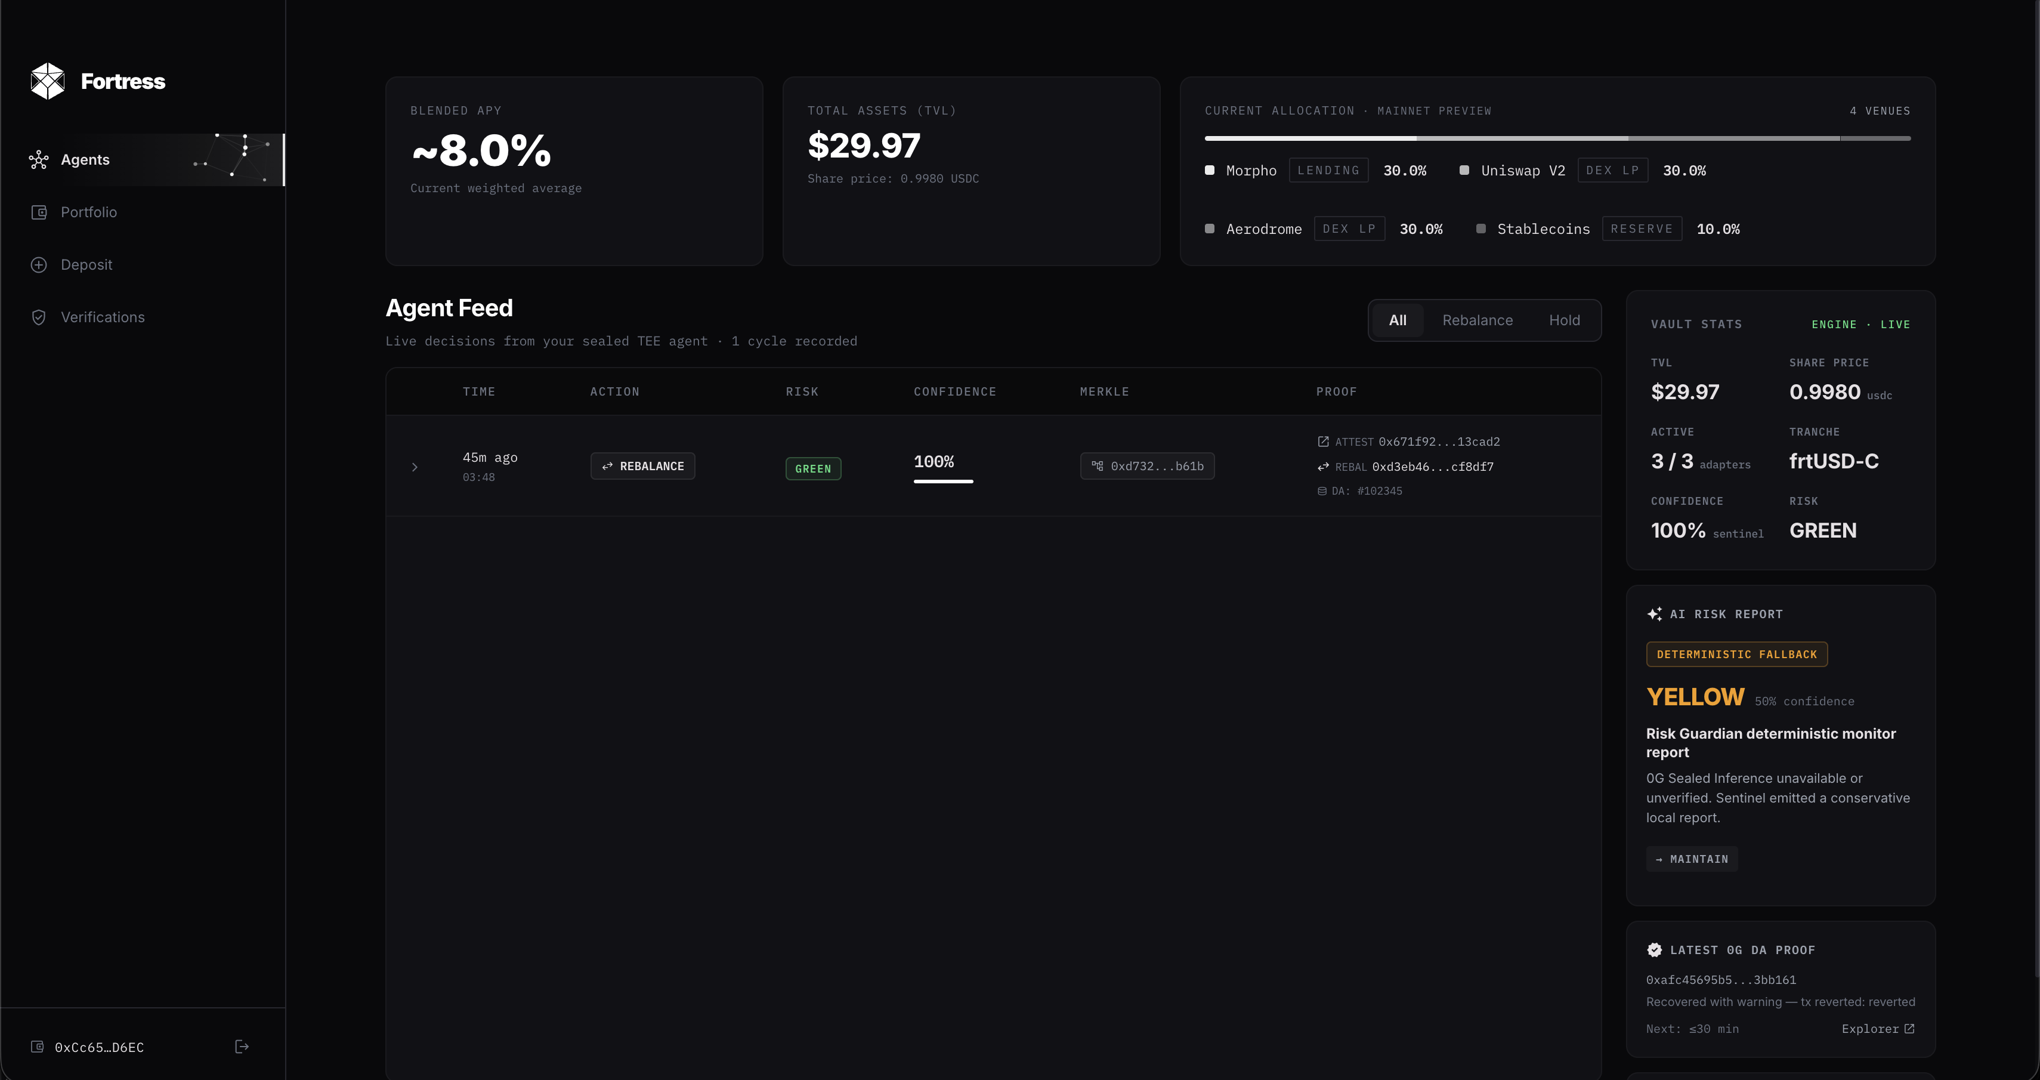The width and height of the screenshot is (2040, 1080).
Task: Click the Morpho color swatch
Action: click(x=1209, y=171)
